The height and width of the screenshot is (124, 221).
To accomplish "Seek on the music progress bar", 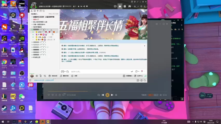I will tap(107, 91).
